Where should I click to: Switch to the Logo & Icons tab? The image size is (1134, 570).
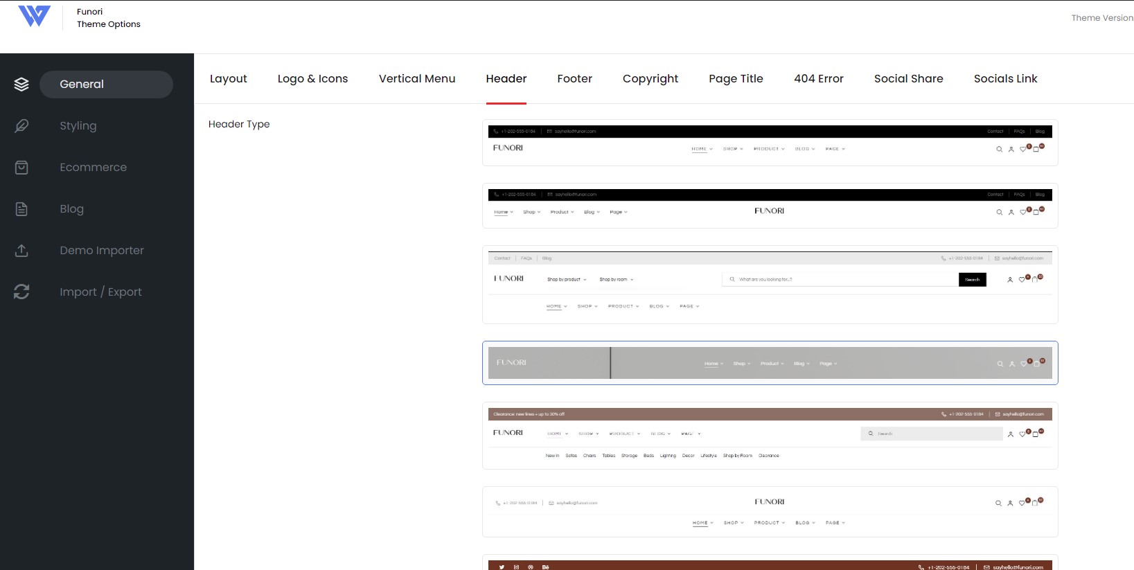313,79
